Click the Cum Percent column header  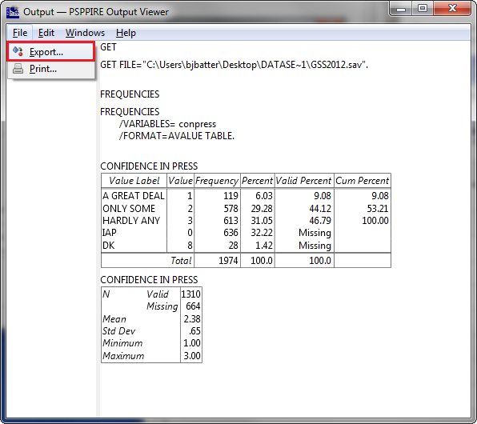pyautogui.click(x=362, y=181)
